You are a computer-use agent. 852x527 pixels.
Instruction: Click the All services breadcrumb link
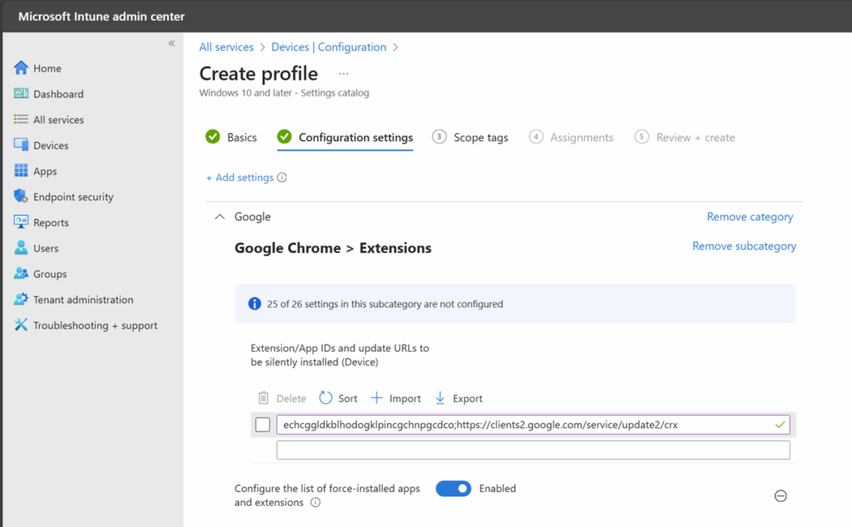coord(226,47)
